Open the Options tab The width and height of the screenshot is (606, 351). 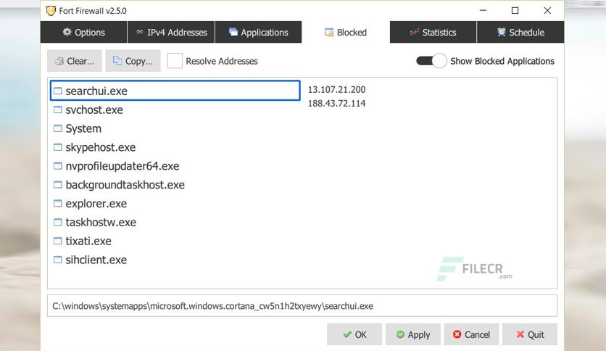[84, 32]
